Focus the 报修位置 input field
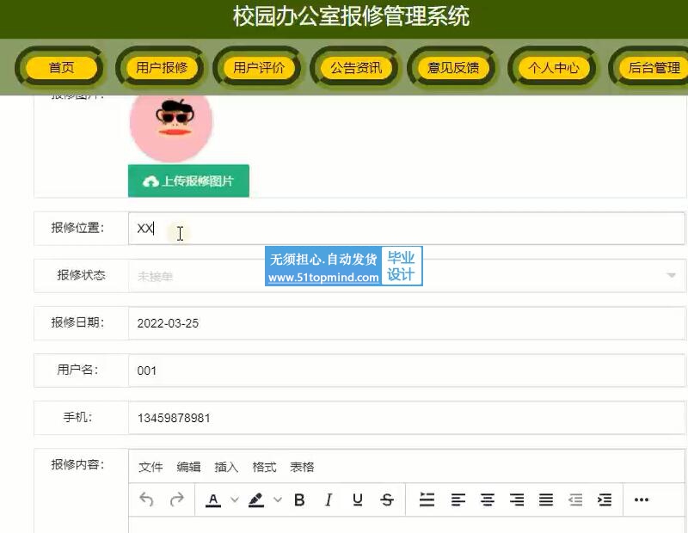 click(406, 228)
